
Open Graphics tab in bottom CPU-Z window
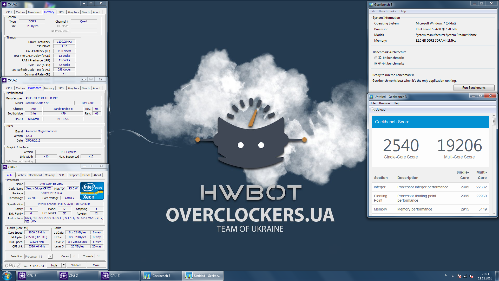point(74,175)
